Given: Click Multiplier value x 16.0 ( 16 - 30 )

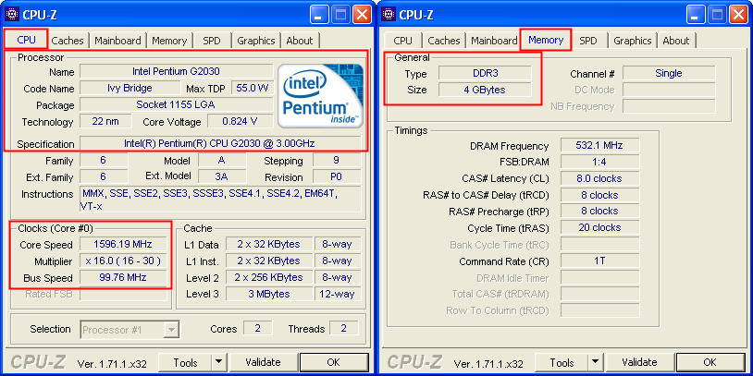Looking at the screenshot, I should [x=123, y=261].
